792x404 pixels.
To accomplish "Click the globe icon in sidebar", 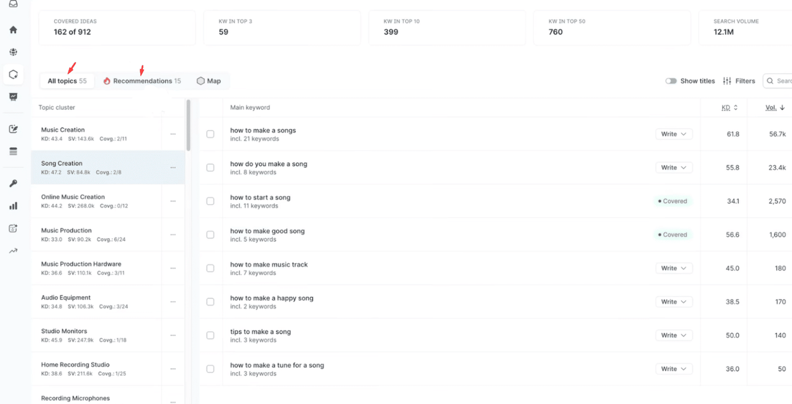I will 13,52.
